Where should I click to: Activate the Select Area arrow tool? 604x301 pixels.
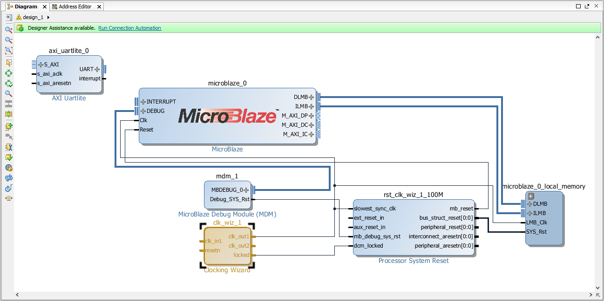click(x=8, y=63)
